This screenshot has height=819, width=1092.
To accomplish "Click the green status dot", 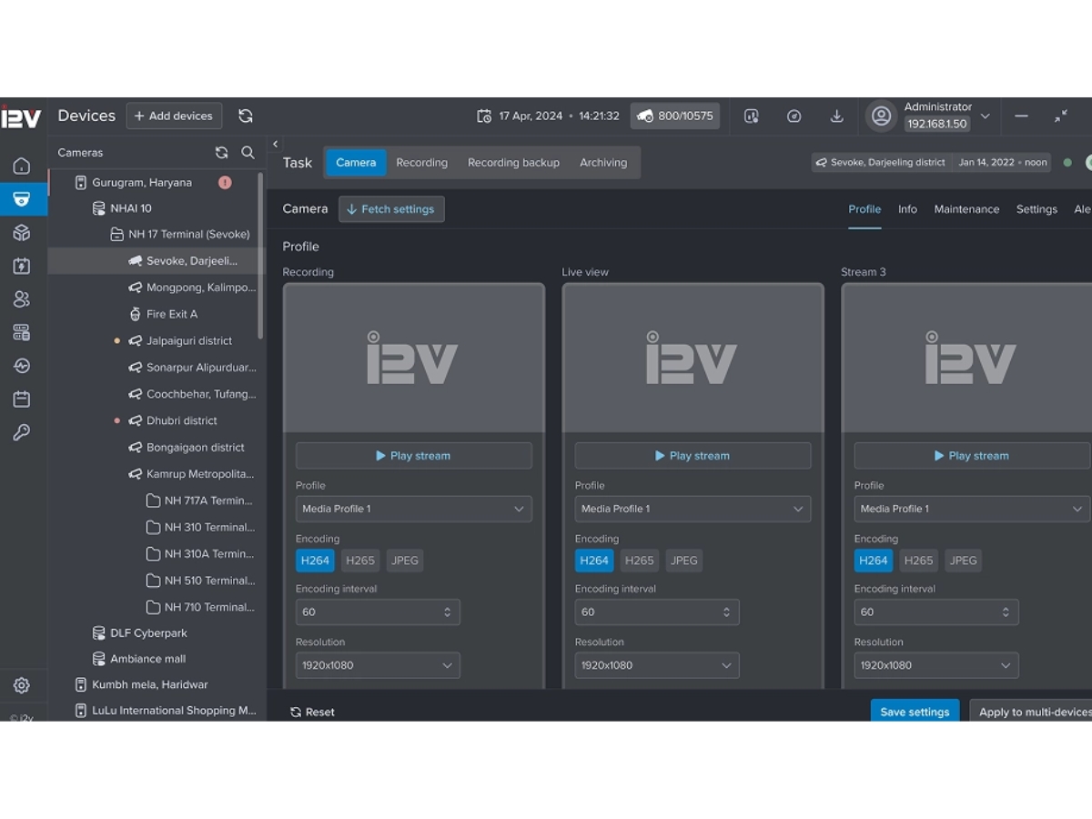I will pyautogui.click(x=1067, y=163).
